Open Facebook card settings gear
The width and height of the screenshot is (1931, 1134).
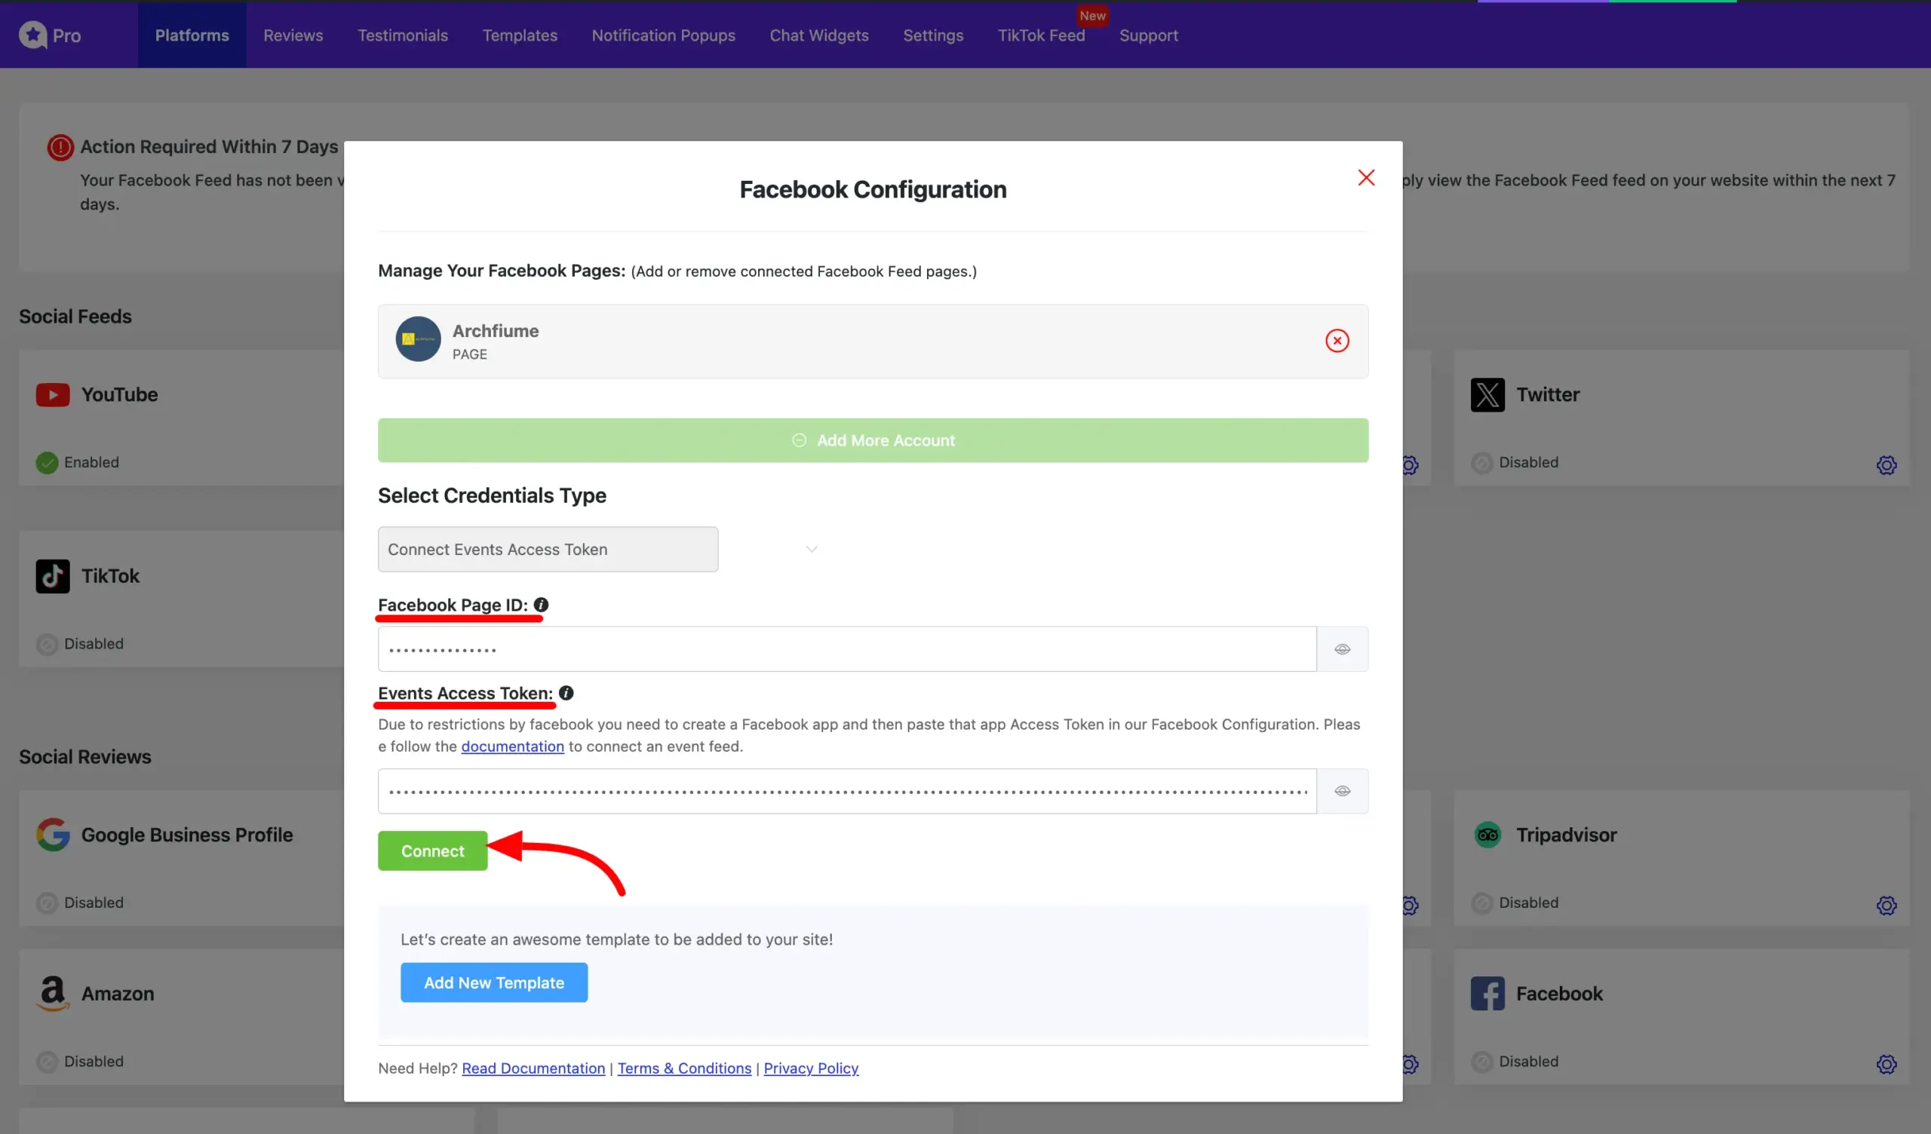pyautogui.click(x=1886, y=1064)
